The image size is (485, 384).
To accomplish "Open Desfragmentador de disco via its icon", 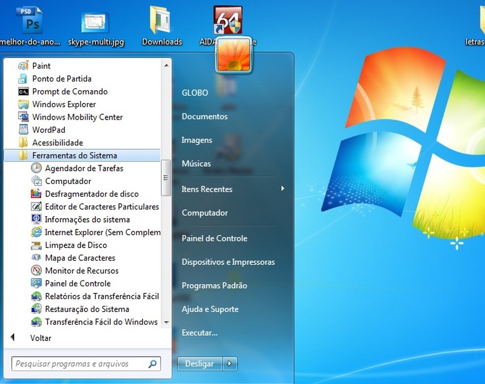I will point(36,194).
